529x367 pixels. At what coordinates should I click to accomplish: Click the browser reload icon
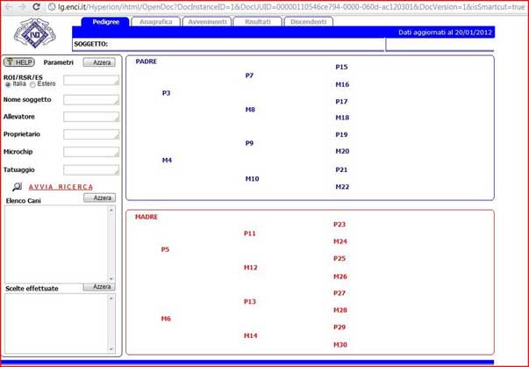(37, 6)
